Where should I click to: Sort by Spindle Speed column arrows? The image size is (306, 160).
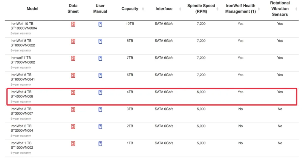tap(217, 9)
